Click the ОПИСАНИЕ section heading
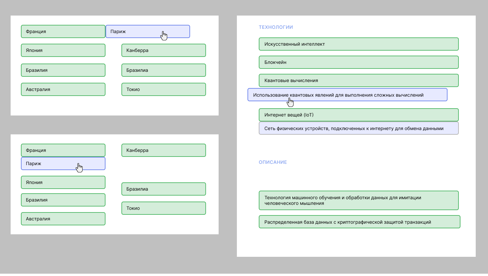The width and height of the screenshot is (488, 276). (x=273, y=162)
